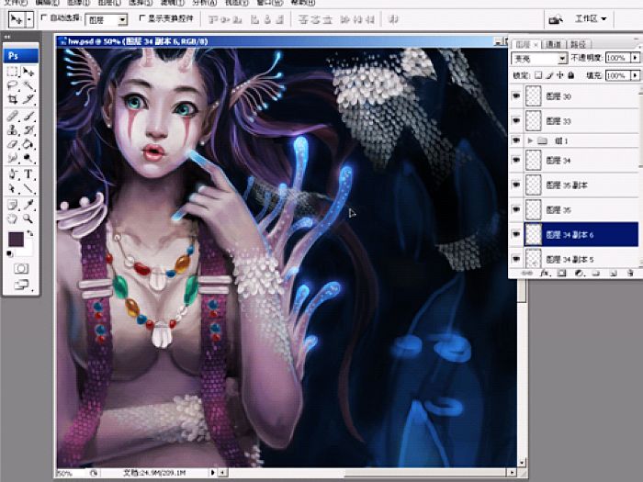Enable 显示变换控件 checkbox
This screenshot has width=643, height=482.
pyautogui.click(x=142, y=18)
